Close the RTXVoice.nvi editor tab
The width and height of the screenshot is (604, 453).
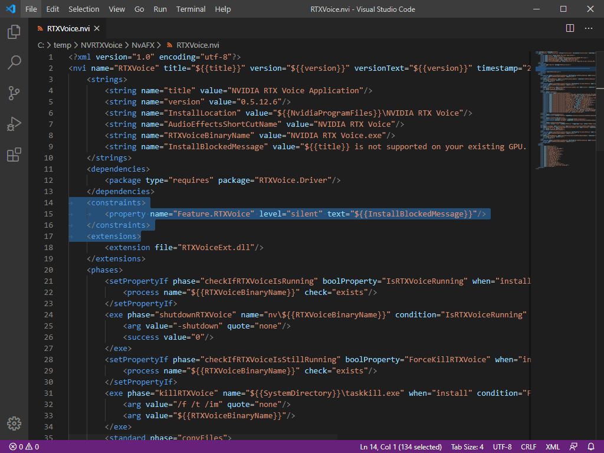(x=97, y=28)
